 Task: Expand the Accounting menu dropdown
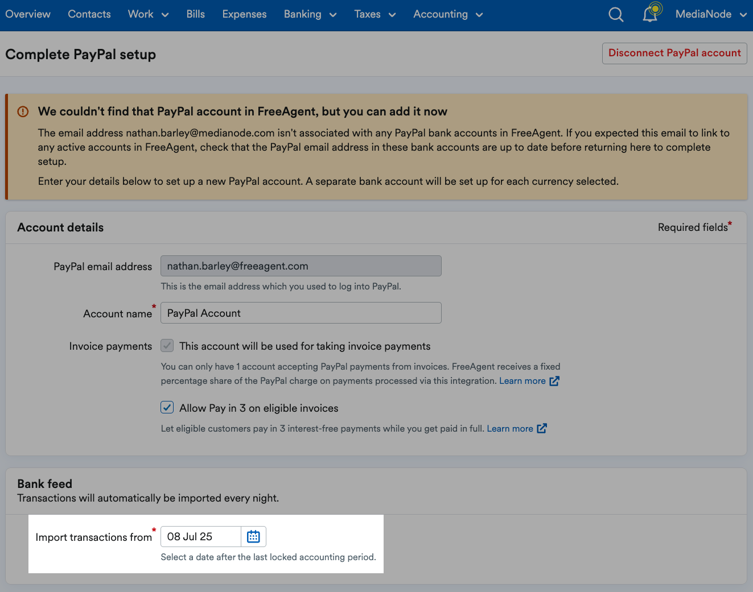pyautogui.click(x=448, y=14)
